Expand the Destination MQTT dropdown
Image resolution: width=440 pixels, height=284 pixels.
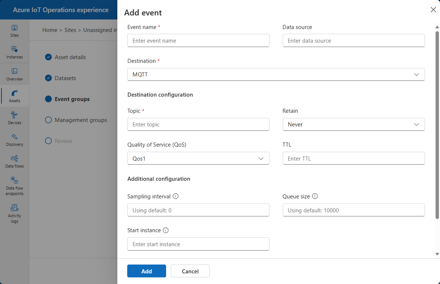(276, 75)
